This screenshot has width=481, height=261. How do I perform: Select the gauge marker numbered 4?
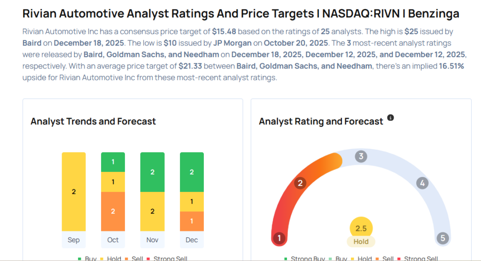coord(422,183)
